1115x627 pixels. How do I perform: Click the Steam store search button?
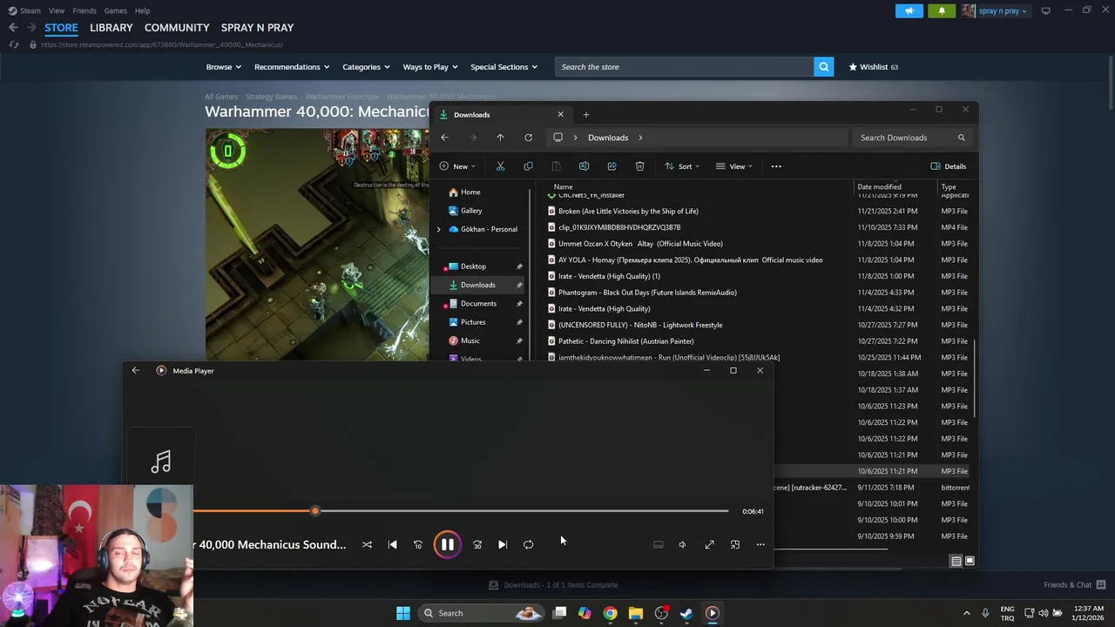(823, 67)
